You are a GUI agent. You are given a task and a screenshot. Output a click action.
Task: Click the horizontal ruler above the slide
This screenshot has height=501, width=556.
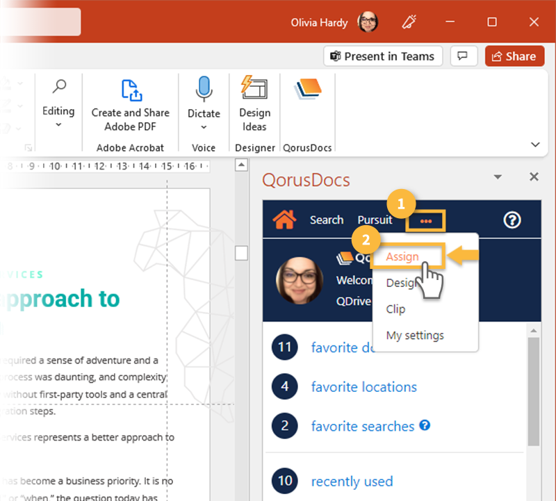[105, 166]
